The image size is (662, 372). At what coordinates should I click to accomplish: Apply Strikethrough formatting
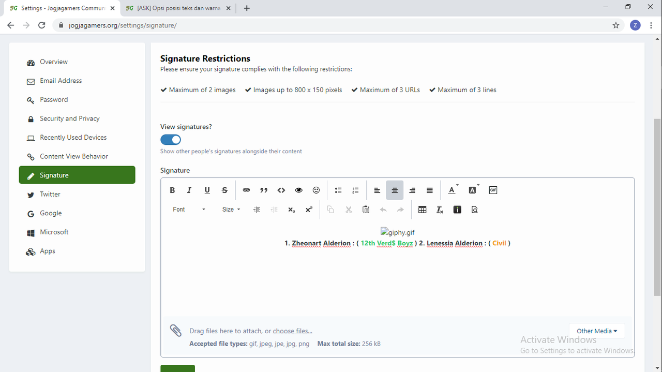[x=224, y=190]
